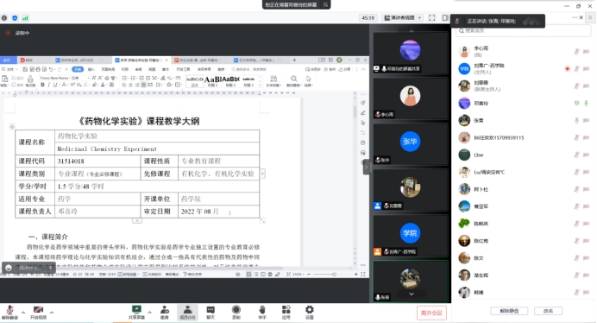Viewport: 597px width, 323px height.
Task: Open video options arrow beside 开启视频
Action: coord(52,313)
